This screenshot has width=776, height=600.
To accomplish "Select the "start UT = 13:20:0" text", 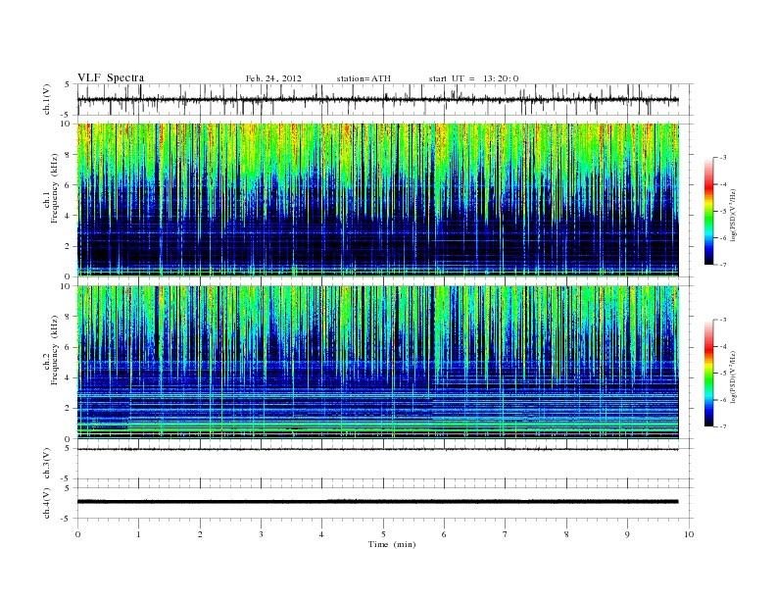I will coord(473,78).
